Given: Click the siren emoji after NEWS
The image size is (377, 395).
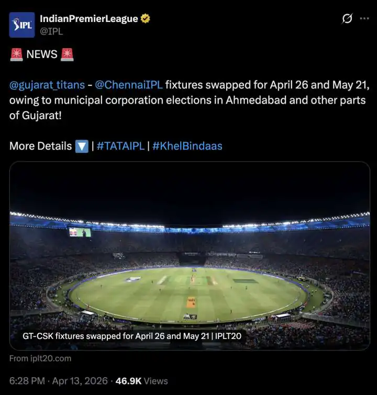Looking at the screenshot, I should (x=67, y=54).
